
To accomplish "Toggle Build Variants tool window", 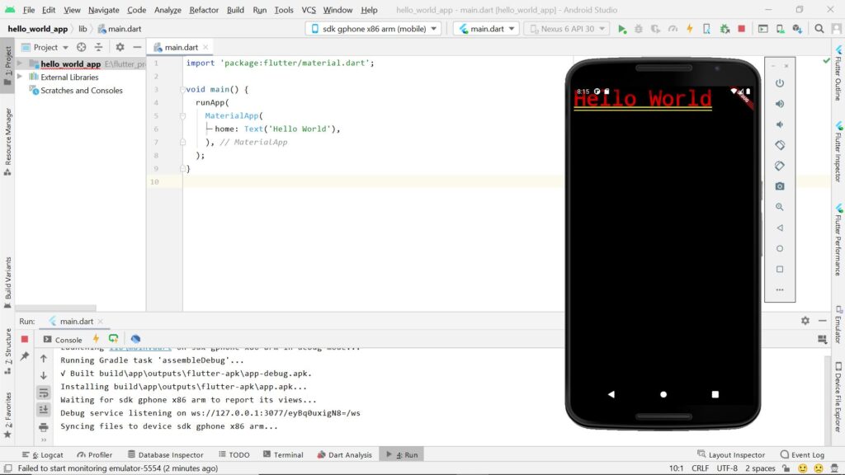I will pos(7,282).
